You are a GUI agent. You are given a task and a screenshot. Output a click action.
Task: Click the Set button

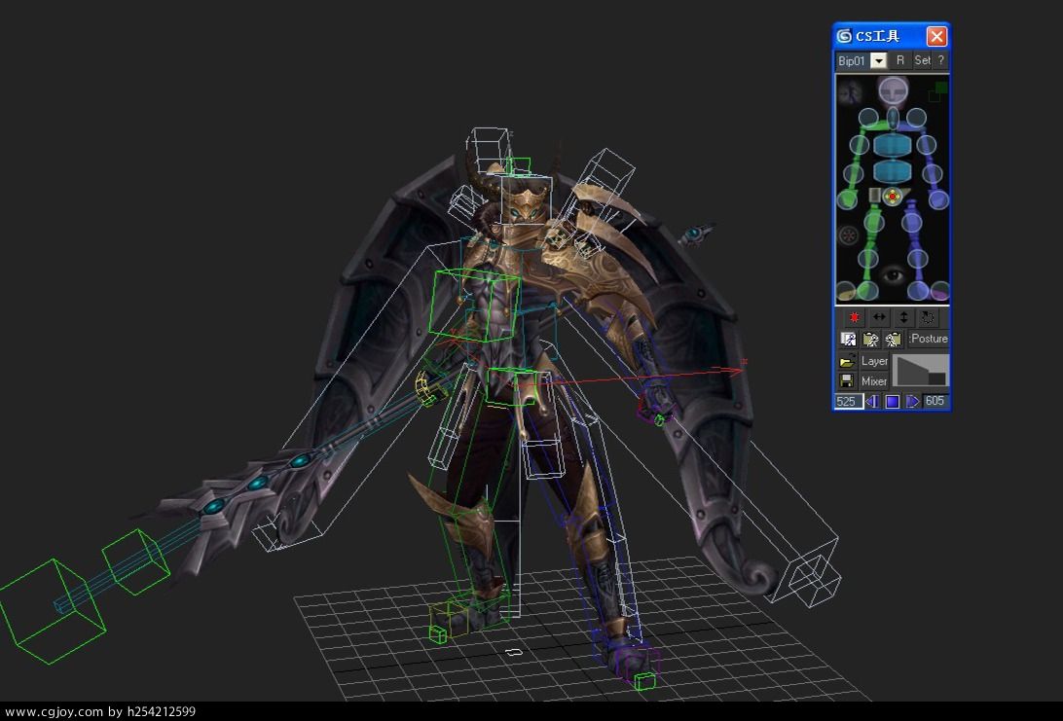922,60
